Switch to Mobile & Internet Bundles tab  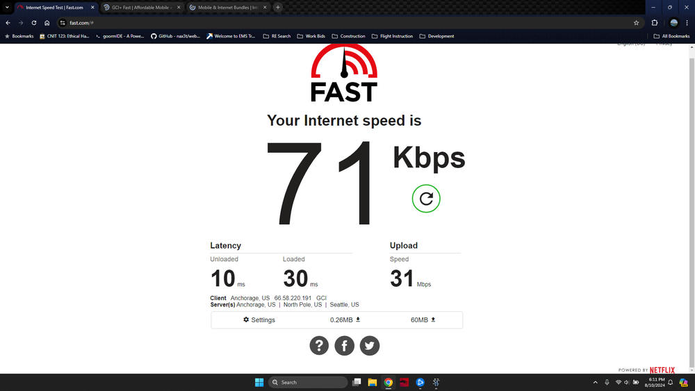228,8
